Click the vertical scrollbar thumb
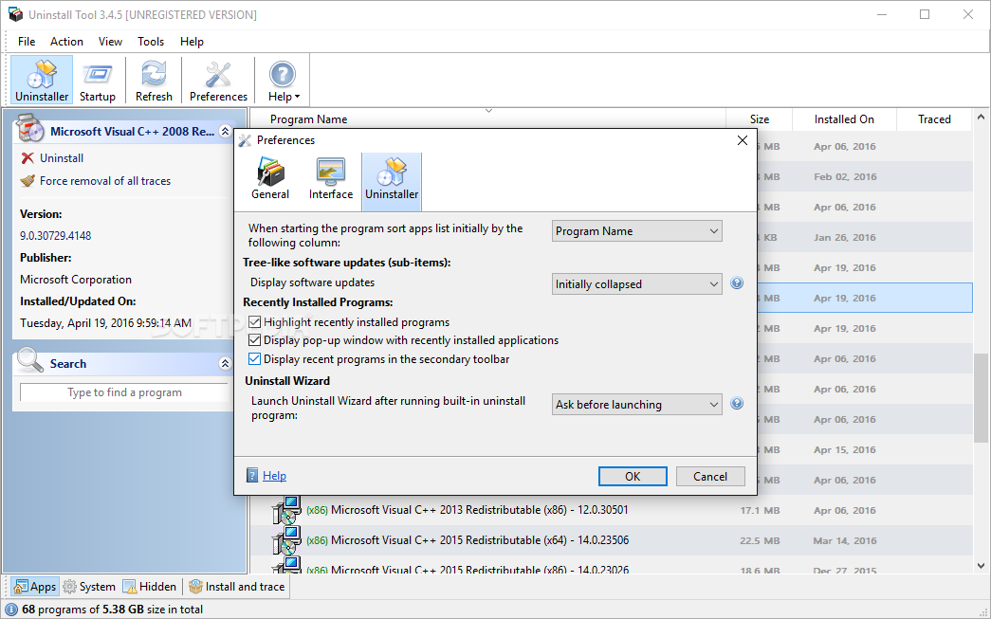Screen dimensions: 991x619 [981, 398]
